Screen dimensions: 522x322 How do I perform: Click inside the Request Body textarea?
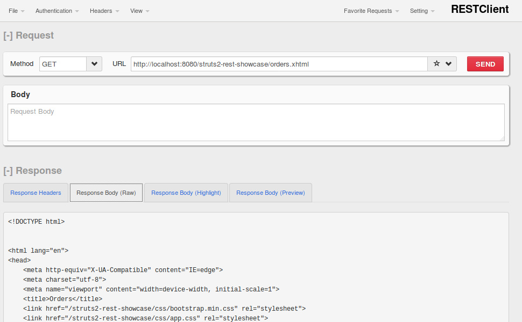click(x=256, y=122)
